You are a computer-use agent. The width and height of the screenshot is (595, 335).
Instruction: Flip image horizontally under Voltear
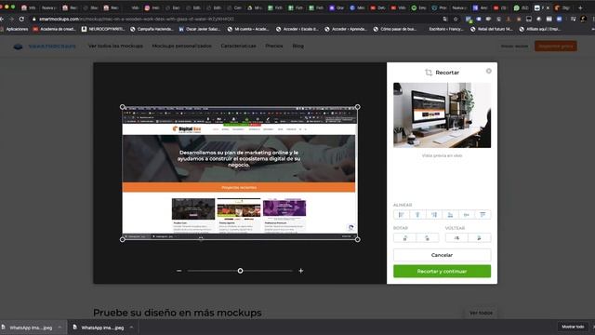point(456,238)
